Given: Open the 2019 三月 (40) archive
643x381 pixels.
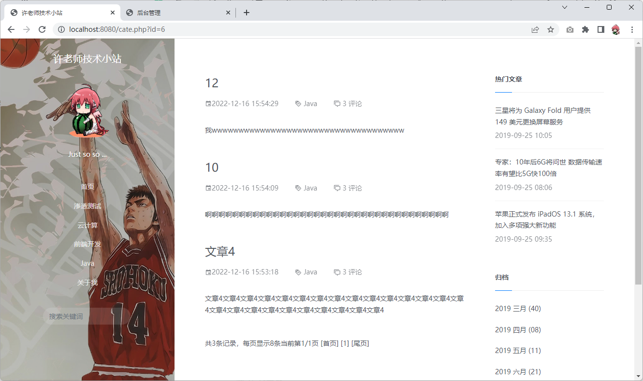Looking at the screenshot, I should point(517,309).
